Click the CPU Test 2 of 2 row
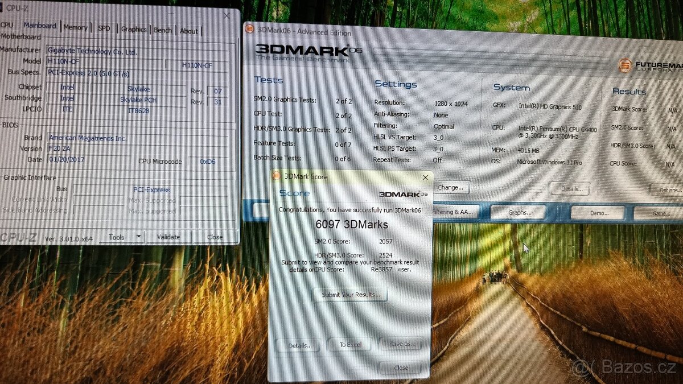Screen dimensions: 683x384 point(302,115)
